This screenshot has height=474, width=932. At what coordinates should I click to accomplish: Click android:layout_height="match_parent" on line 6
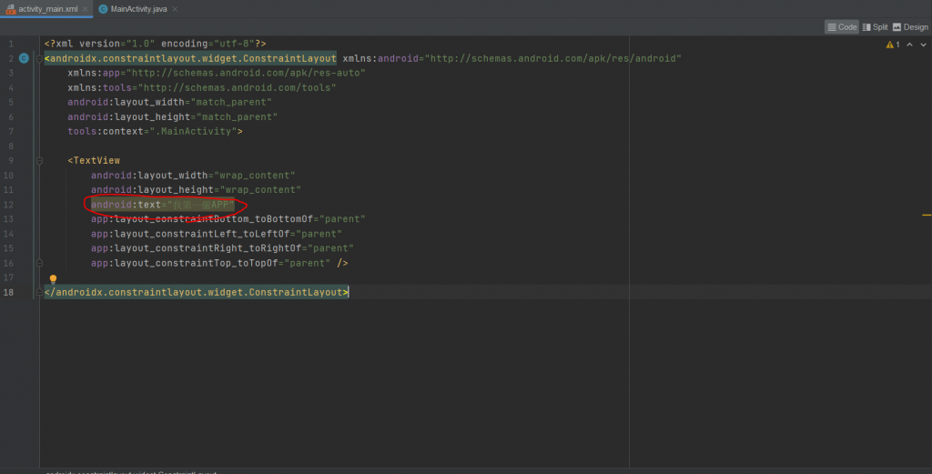(172, 117)
